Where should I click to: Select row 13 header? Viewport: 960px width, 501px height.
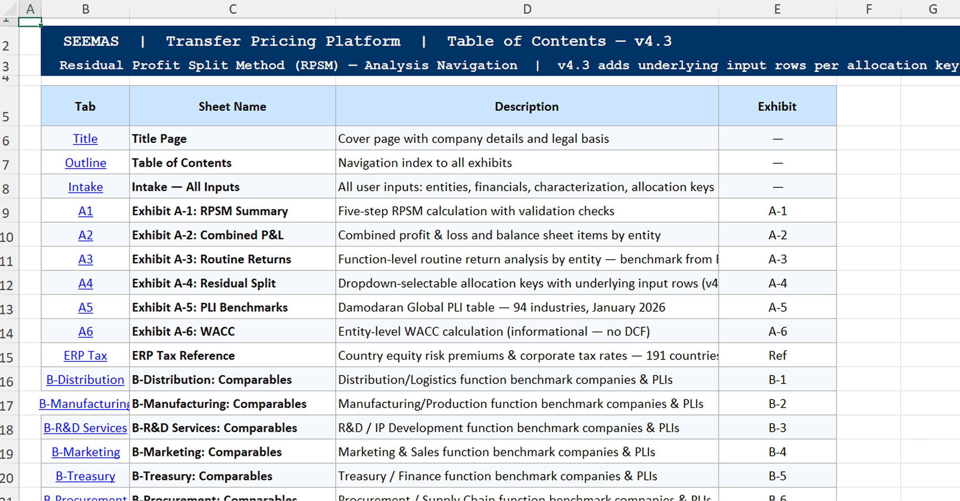(x=9, y=307)
